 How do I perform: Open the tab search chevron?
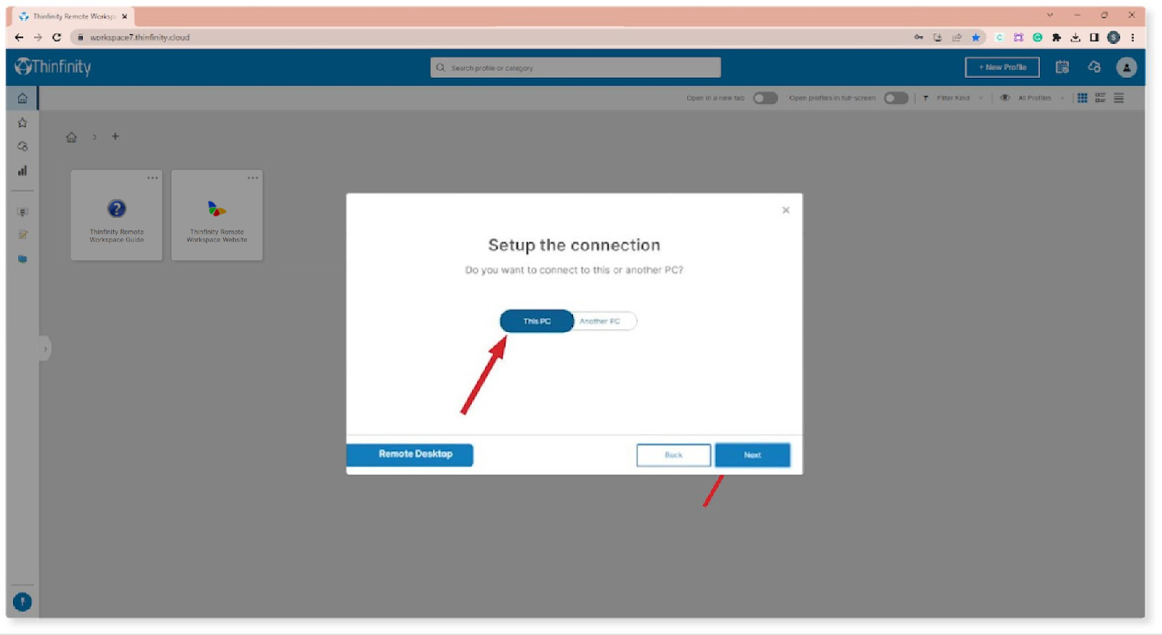coord(1049,15)
